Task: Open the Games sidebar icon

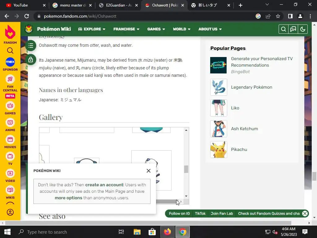Action: pos(10,106)
